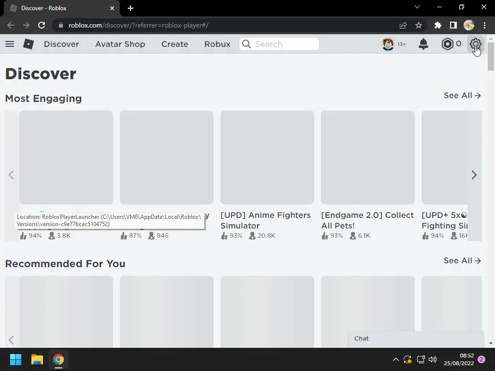The width and height of the screenshot is (495, 371).
Task: Open the avatar profile picture
Action: [388, 44]
